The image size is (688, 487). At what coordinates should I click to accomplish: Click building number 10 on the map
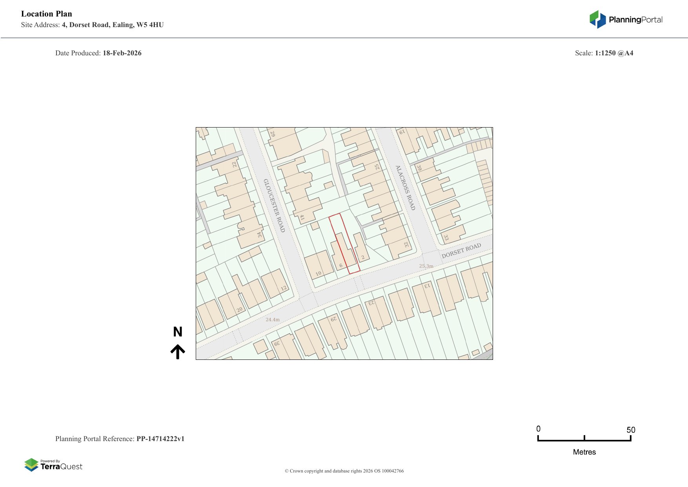click(318, 274)
